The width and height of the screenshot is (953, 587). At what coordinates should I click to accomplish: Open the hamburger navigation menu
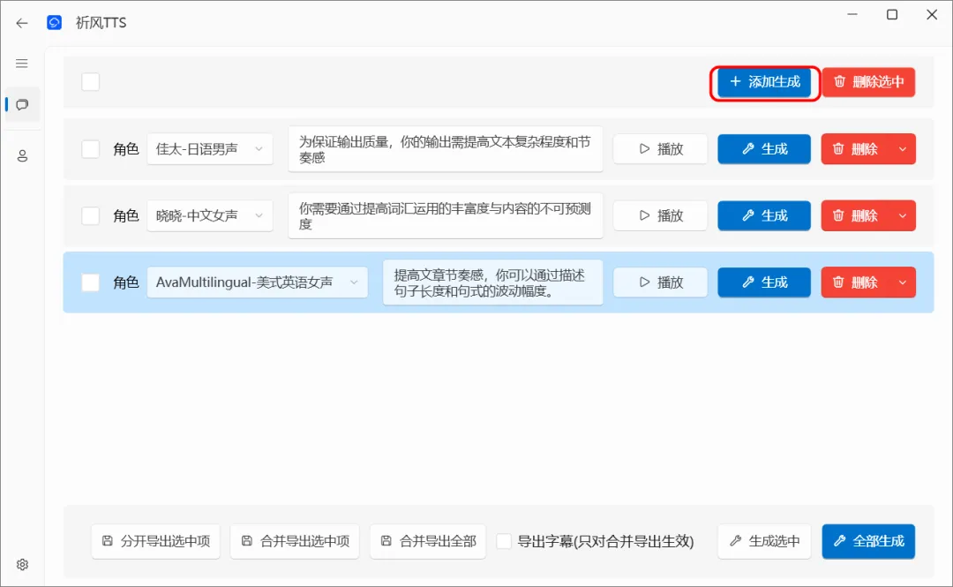(22, 64)
